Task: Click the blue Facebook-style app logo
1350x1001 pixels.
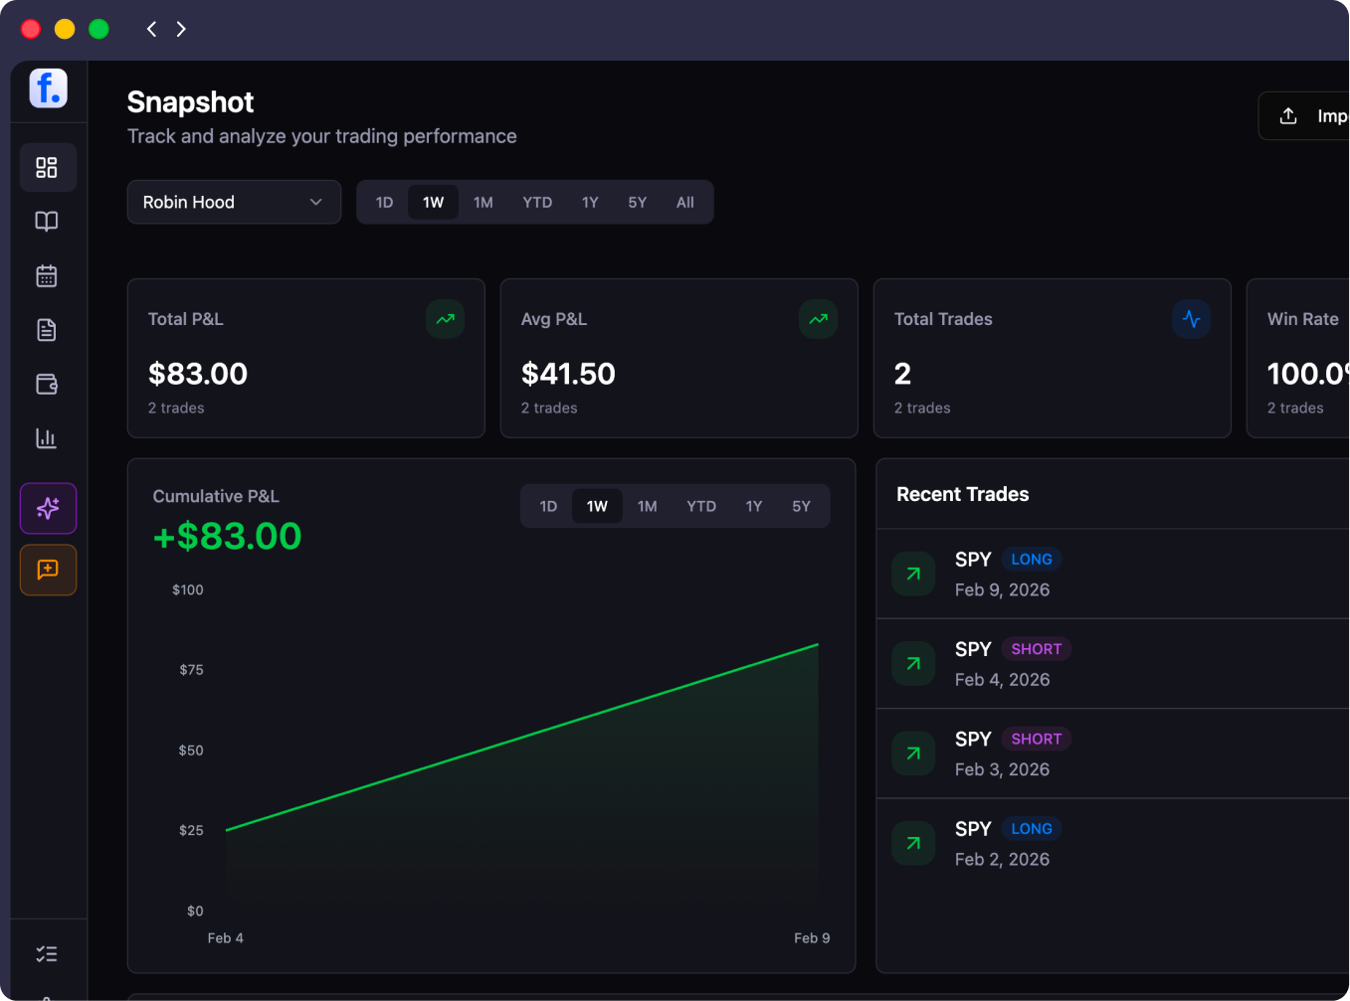Action: coord(47,88)
